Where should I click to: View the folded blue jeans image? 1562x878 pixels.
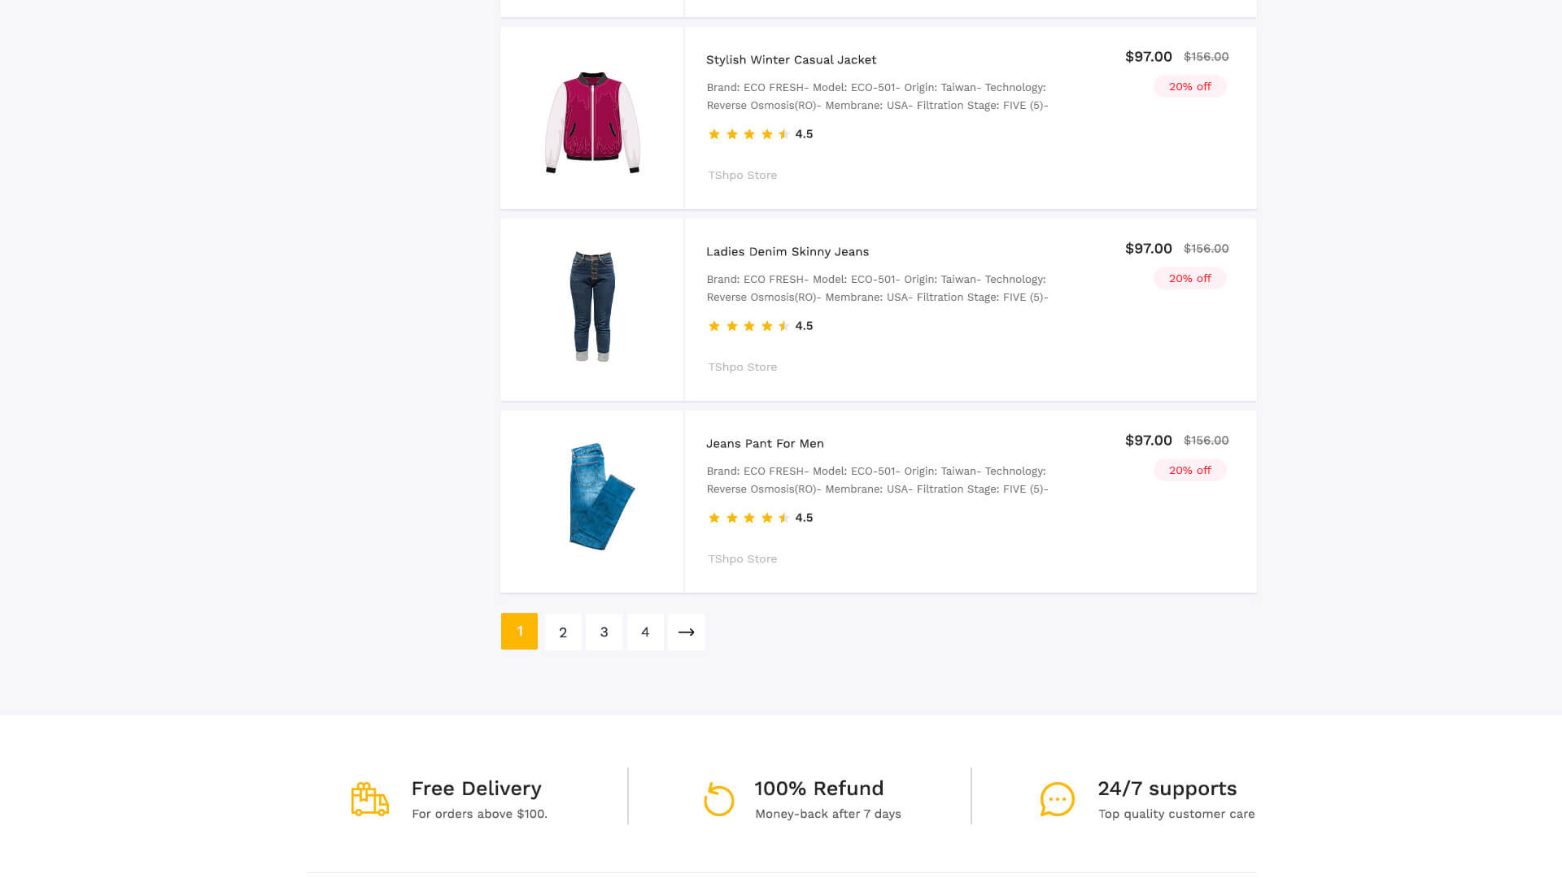[x=601, y=496]
